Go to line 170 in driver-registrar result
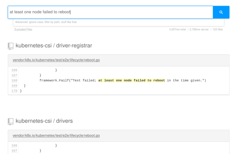 [14, 91]
